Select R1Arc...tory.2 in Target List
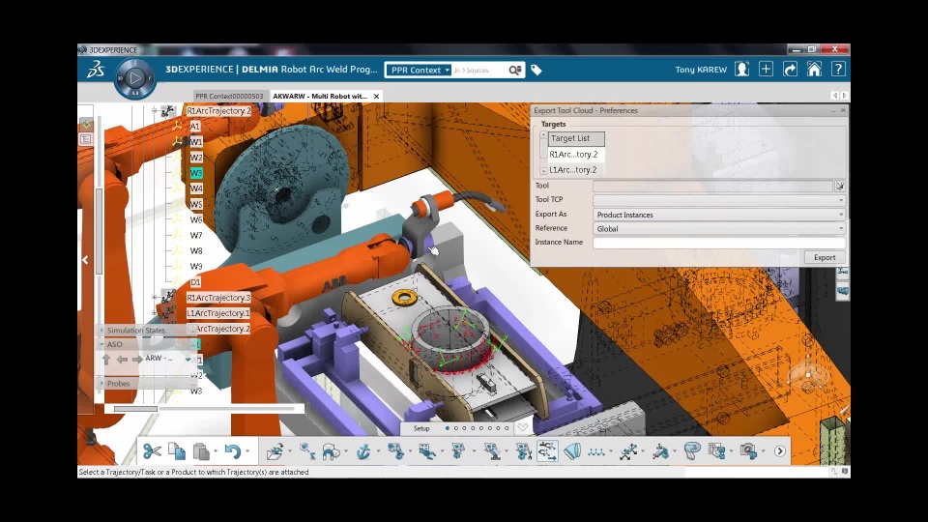The height and width of the screenshot is (522, 928). pyautogui.click(x=573, y=155)
